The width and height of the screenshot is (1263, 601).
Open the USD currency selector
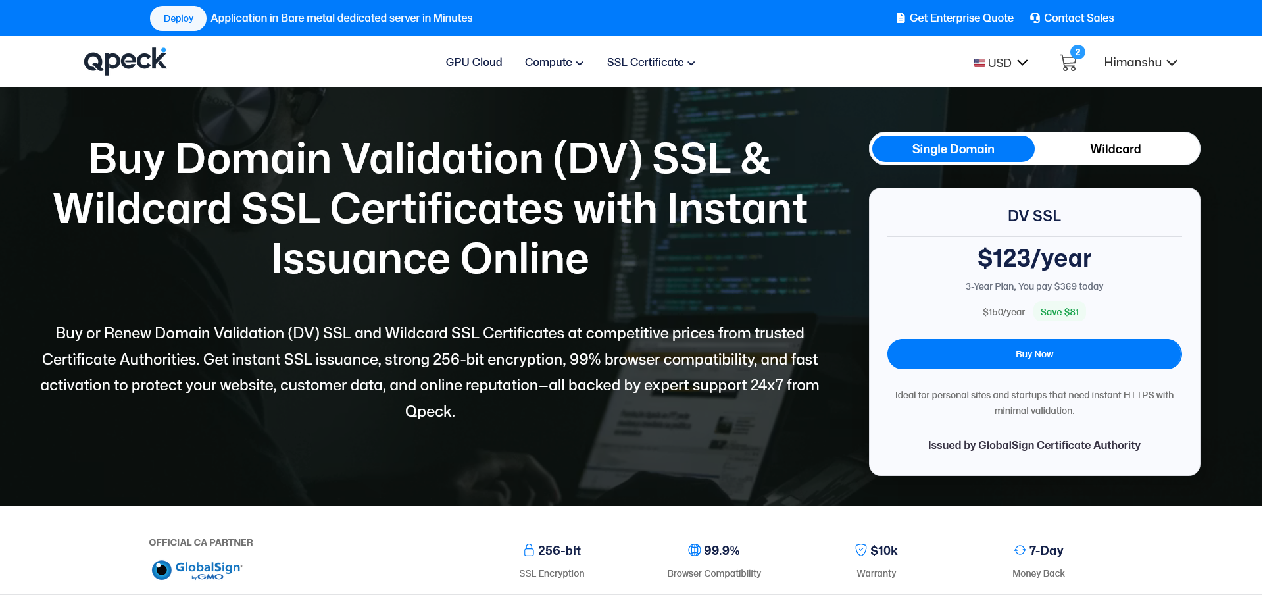1001,63
